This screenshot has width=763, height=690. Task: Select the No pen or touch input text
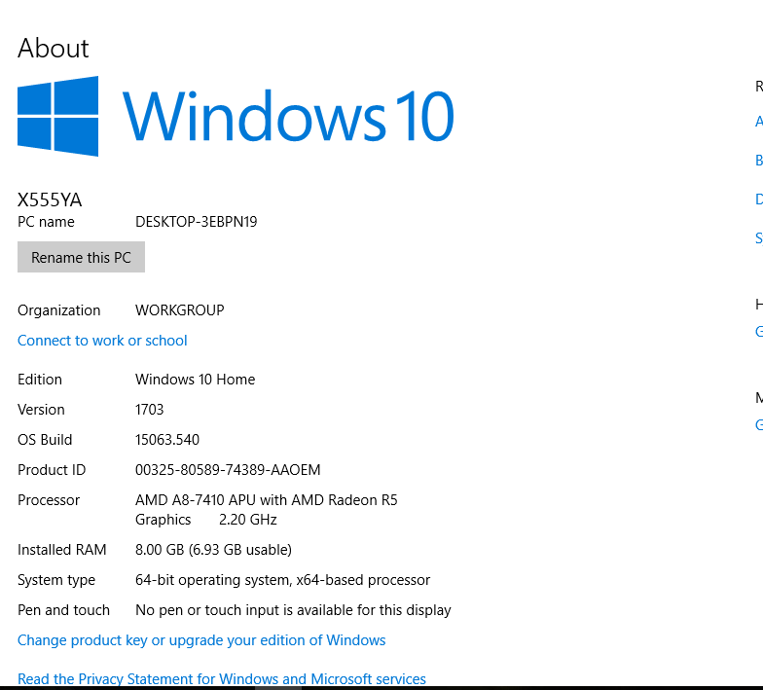(293, 610)
